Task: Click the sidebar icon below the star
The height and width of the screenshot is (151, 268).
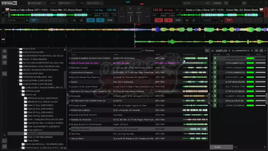Action: 4,57
